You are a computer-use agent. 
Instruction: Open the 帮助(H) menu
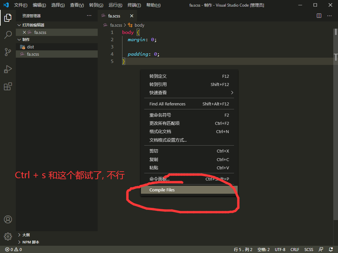tap(153, 5)
